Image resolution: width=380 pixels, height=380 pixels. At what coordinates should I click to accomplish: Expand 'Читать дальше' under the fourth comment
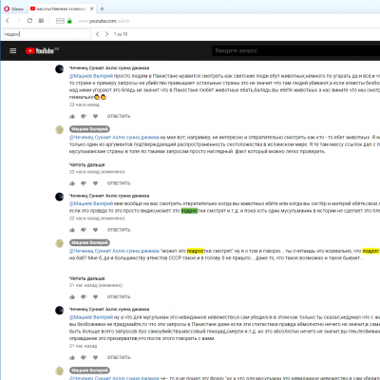point(87,278)
